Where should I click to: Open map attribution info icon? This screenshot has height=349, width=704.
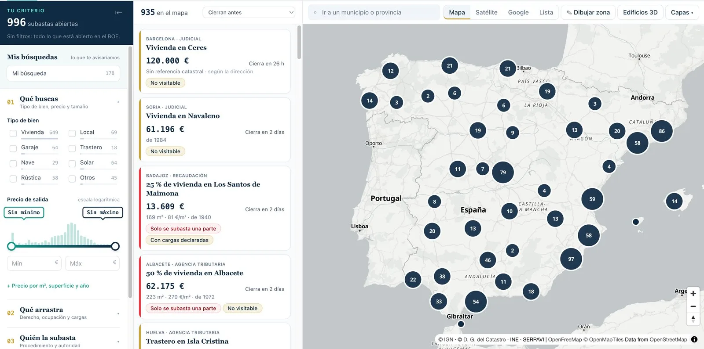pyautogui.click(x=694, y=339)
